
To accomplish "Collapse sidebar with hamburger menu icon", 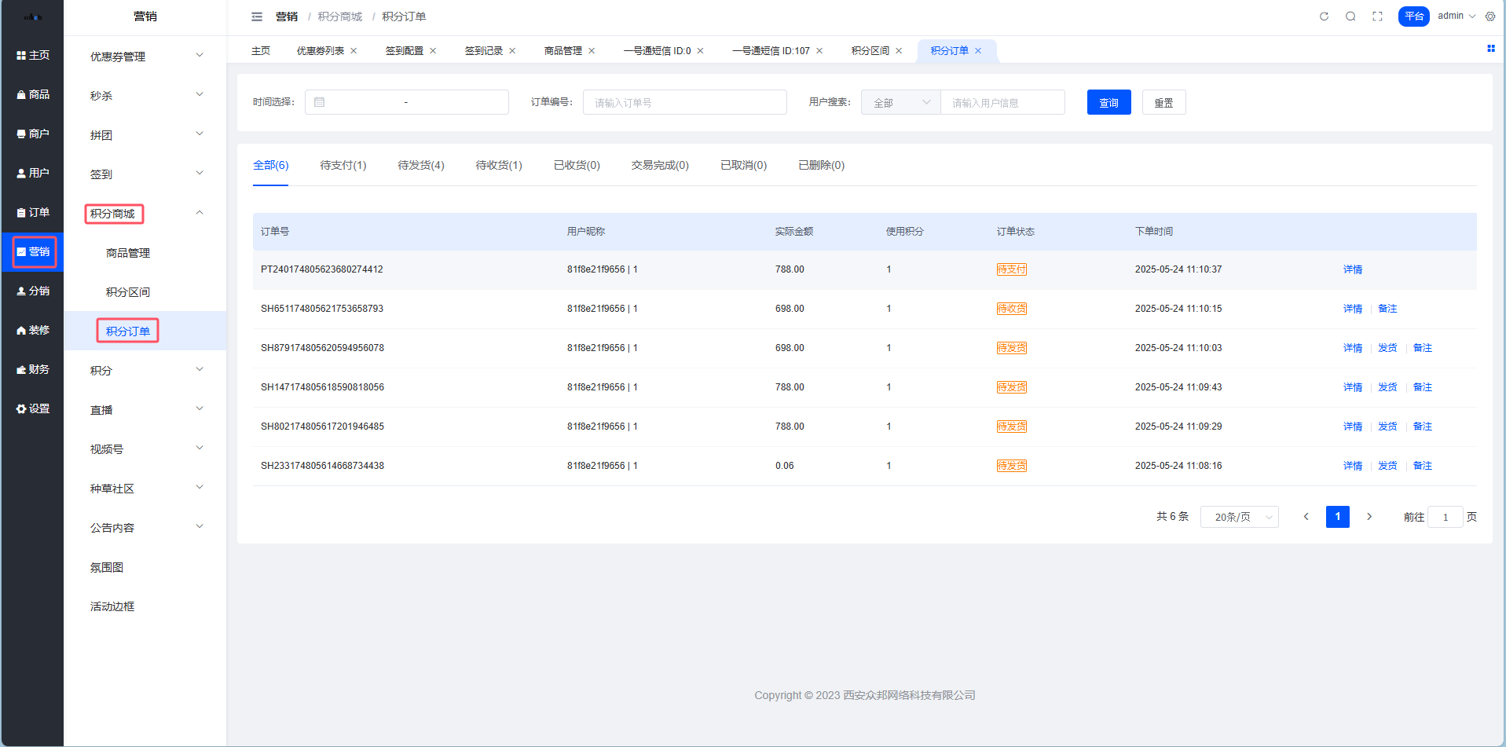I will (x=257, y=16).
